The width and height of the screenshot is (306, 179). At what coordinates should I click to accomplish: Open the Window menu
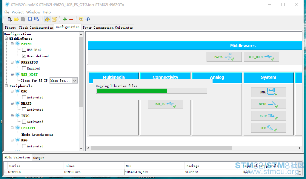pos(33,12)
